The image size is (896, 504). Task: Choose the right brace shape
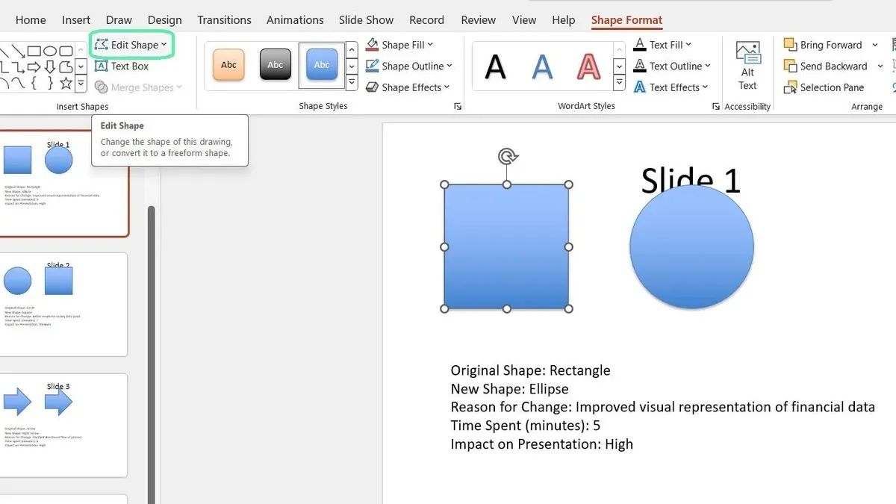[x=50, y=83]
